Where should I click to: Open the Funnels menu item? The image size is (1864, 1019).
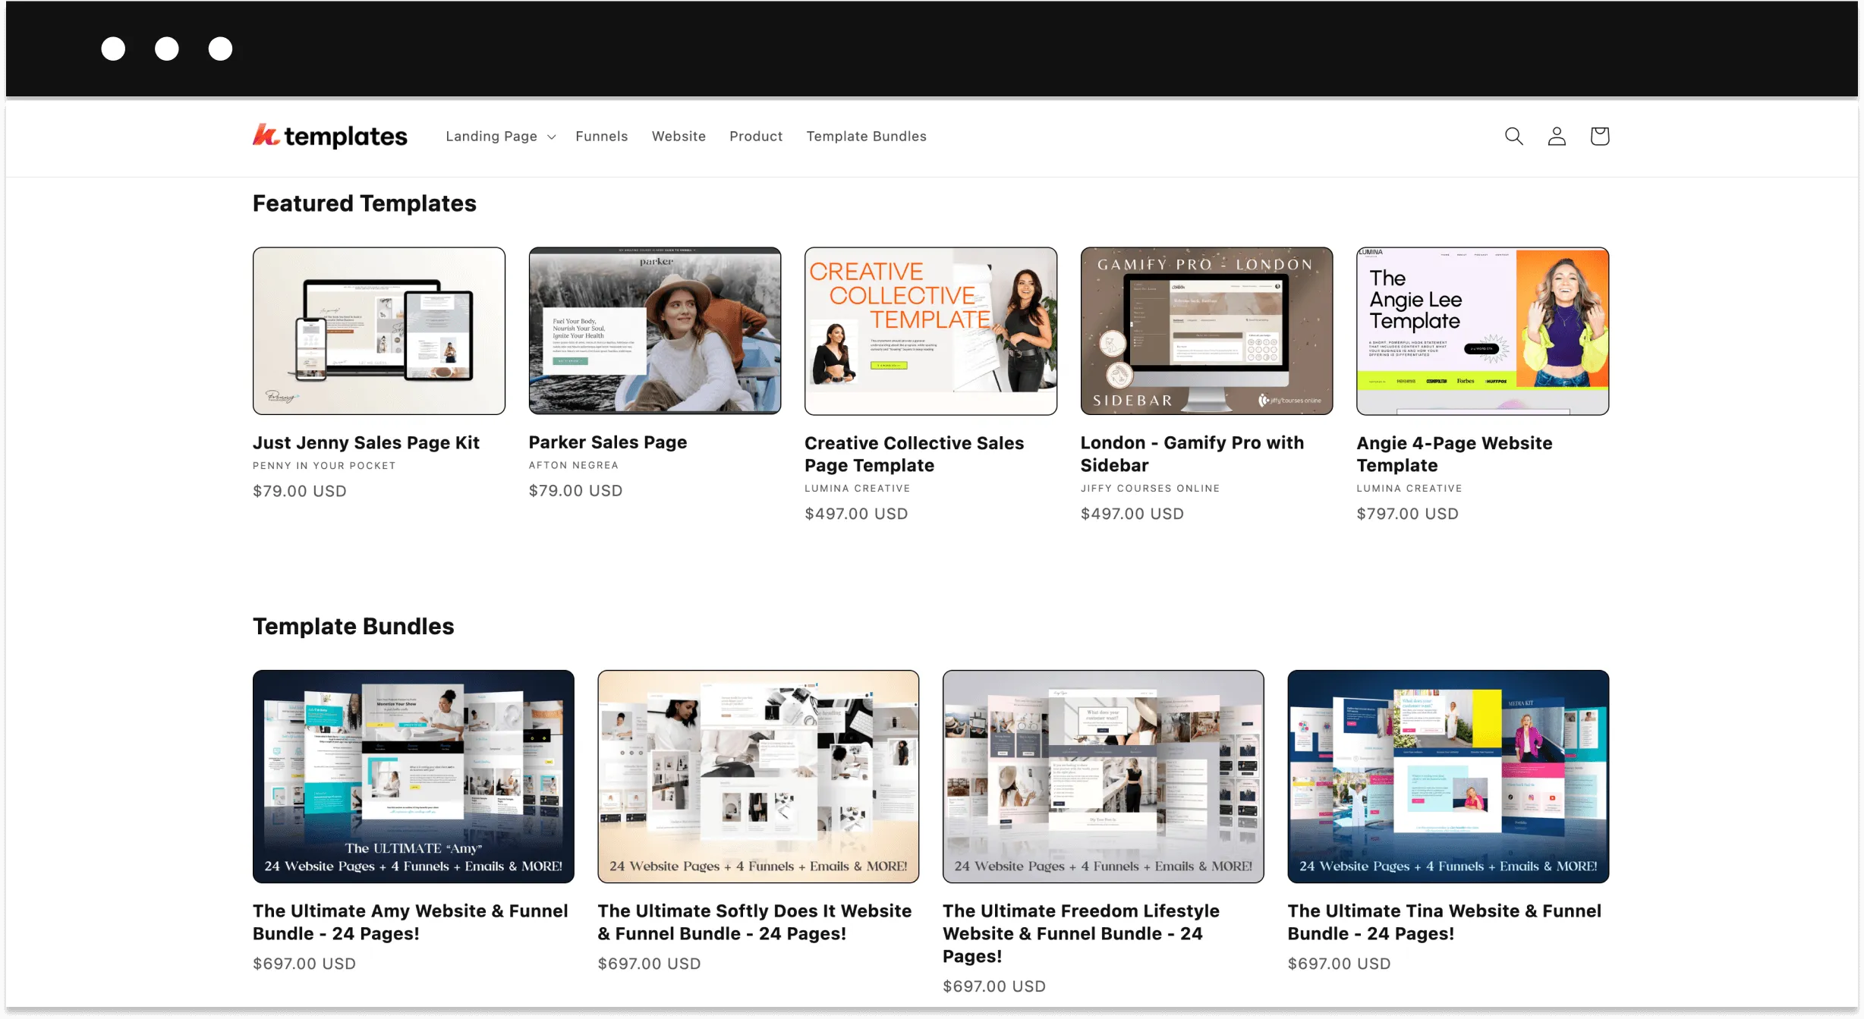point(601,137)
